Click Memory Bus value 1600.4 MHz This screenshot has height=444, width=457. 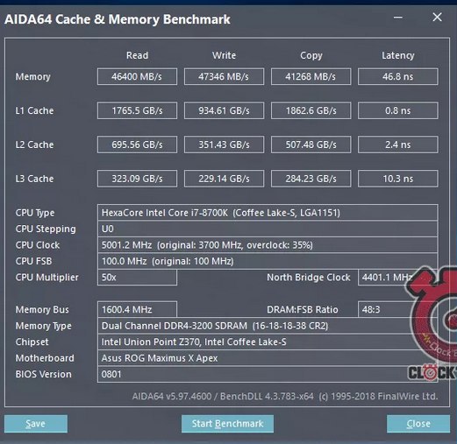tap(137, 309)
